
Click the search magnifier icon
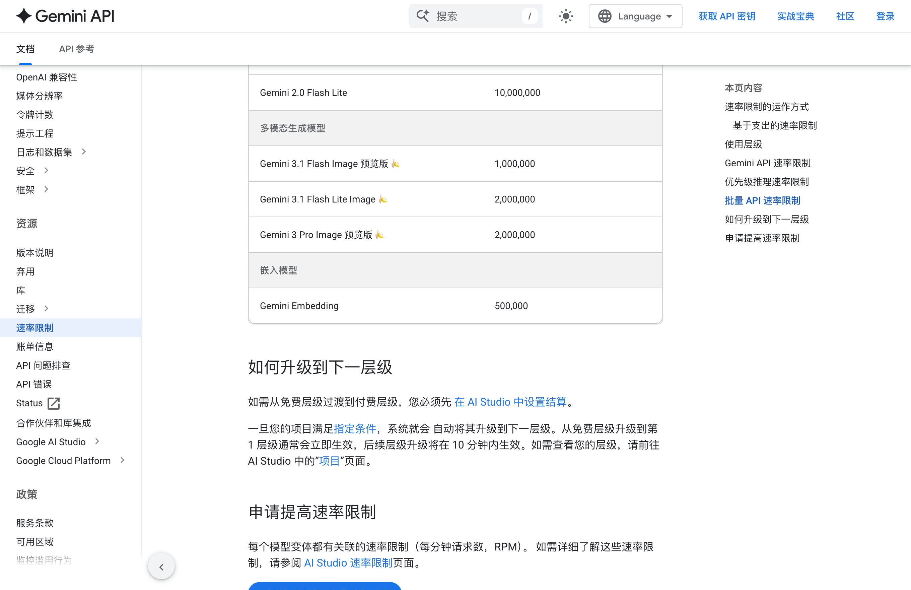coord(423,16)
